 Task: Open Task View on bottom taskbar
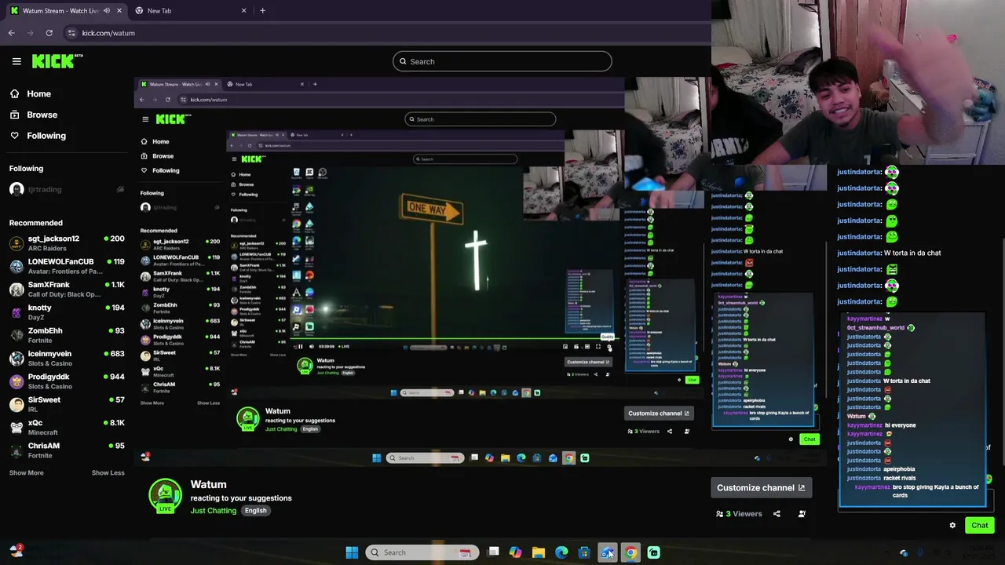[493, 552]
